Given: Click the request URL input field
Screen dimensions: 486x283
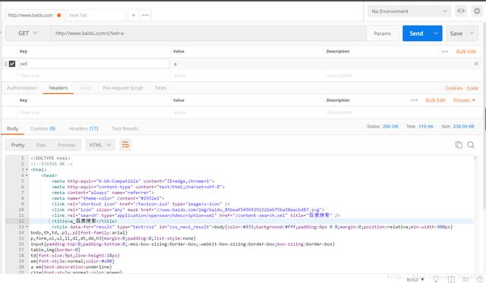Looking at the screenshot, I should [x=209, y=33].
